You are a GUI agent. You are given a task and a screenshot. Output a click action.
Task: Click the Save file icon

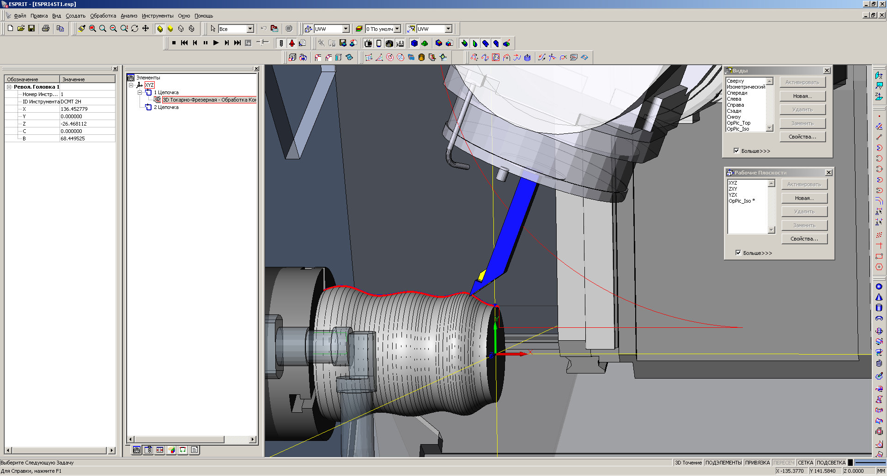click(31, 29)
